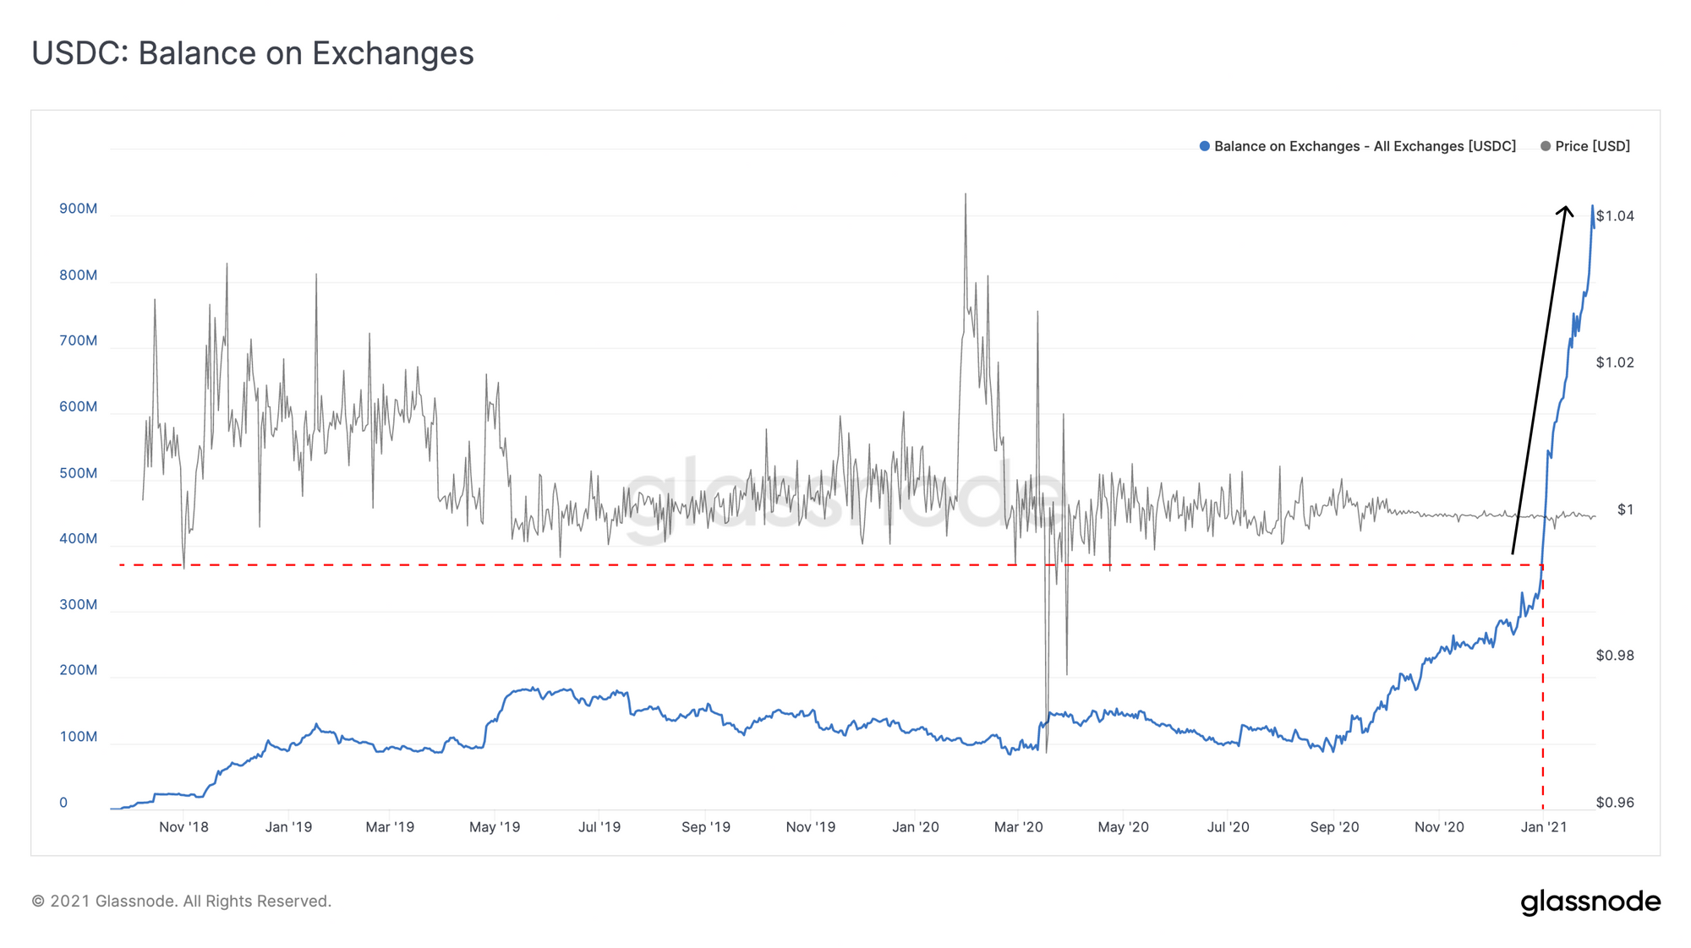The image size is (1691, 948).
Task: Click the copyright Glassnode text
Action: [181, 902]
